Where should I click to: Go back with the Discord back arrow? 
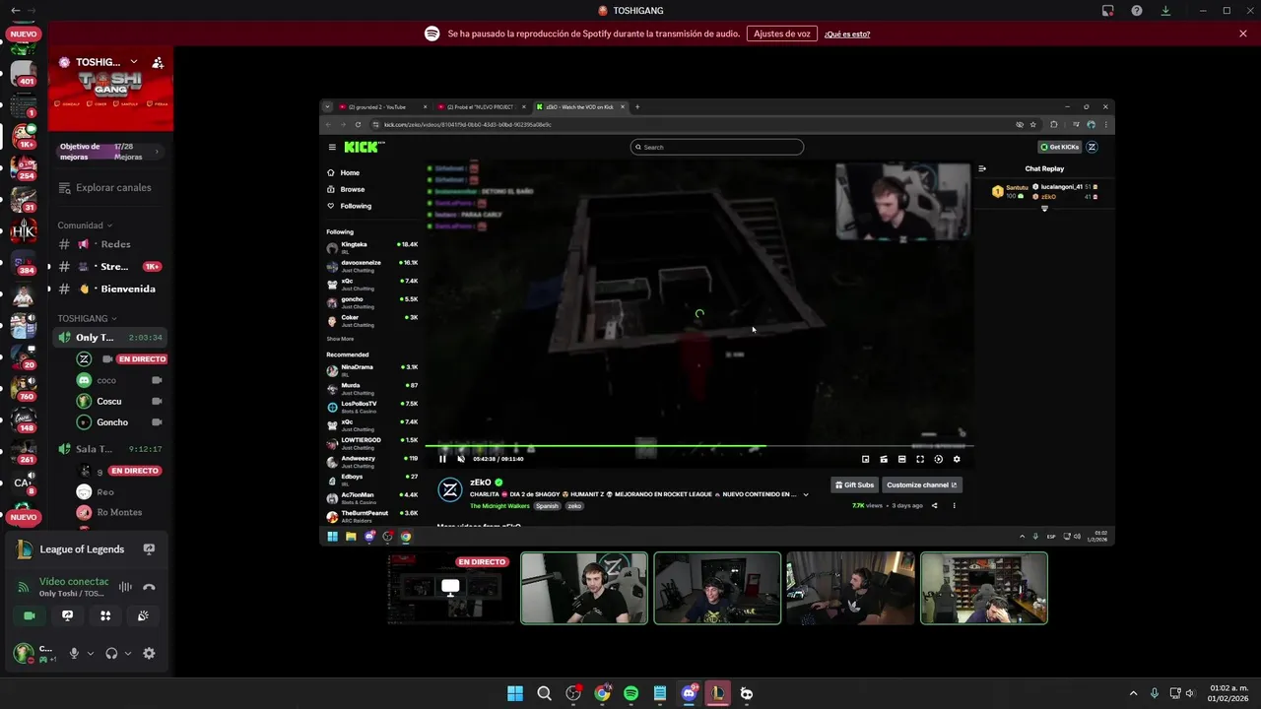(x=16, y=11)
